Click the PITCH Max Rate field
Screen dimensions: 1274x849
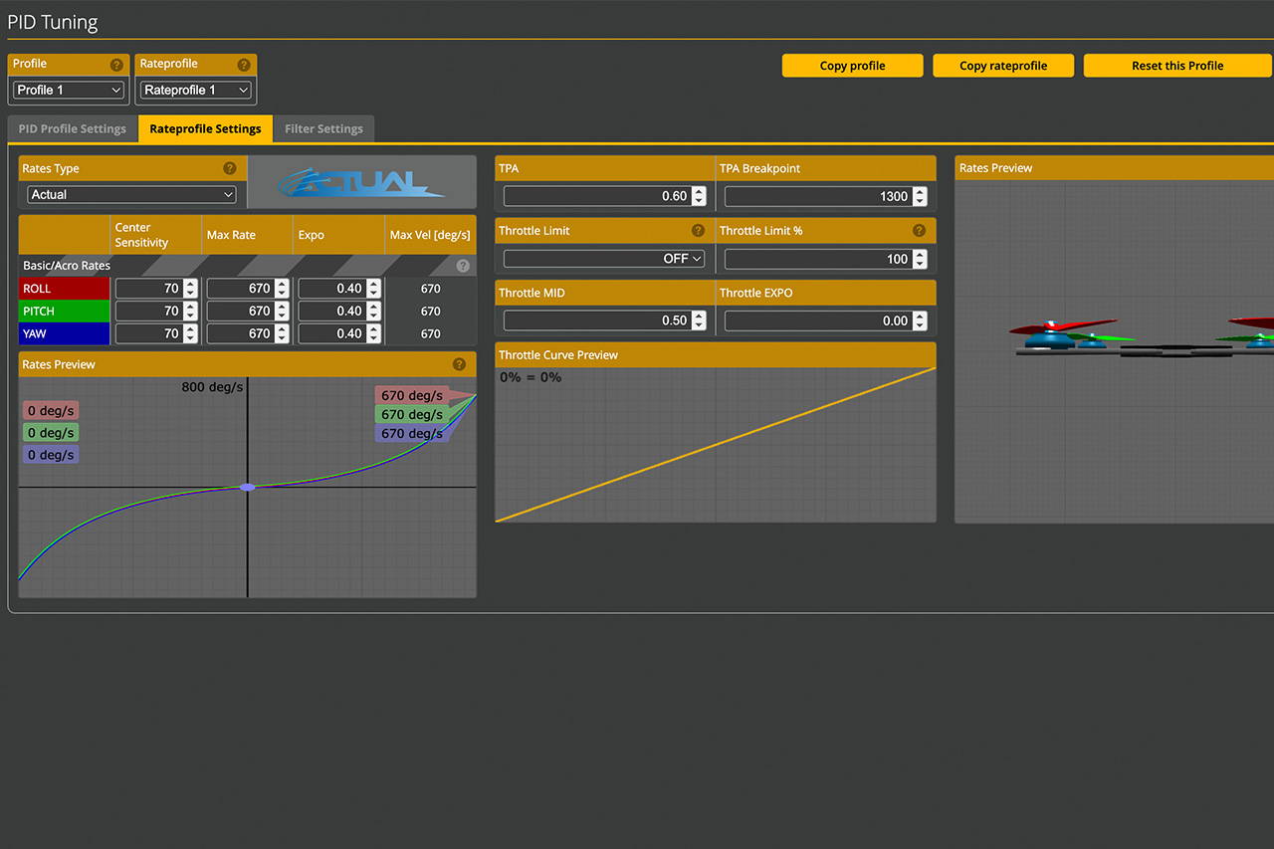pos(248,311)
